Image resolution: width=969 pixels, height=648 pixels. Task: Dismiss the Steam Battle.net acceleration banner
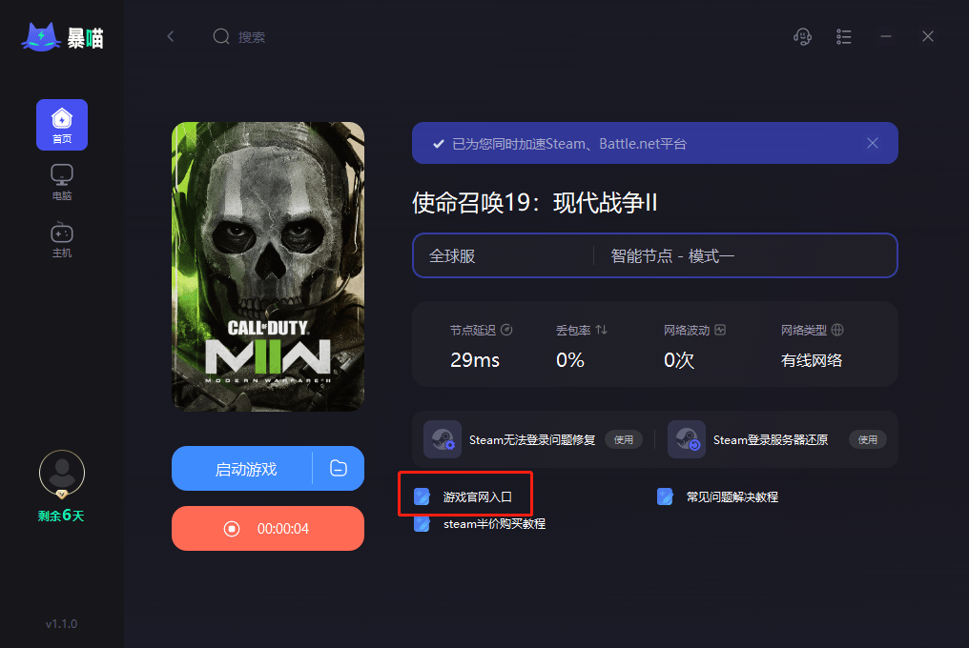coord(873,143)
